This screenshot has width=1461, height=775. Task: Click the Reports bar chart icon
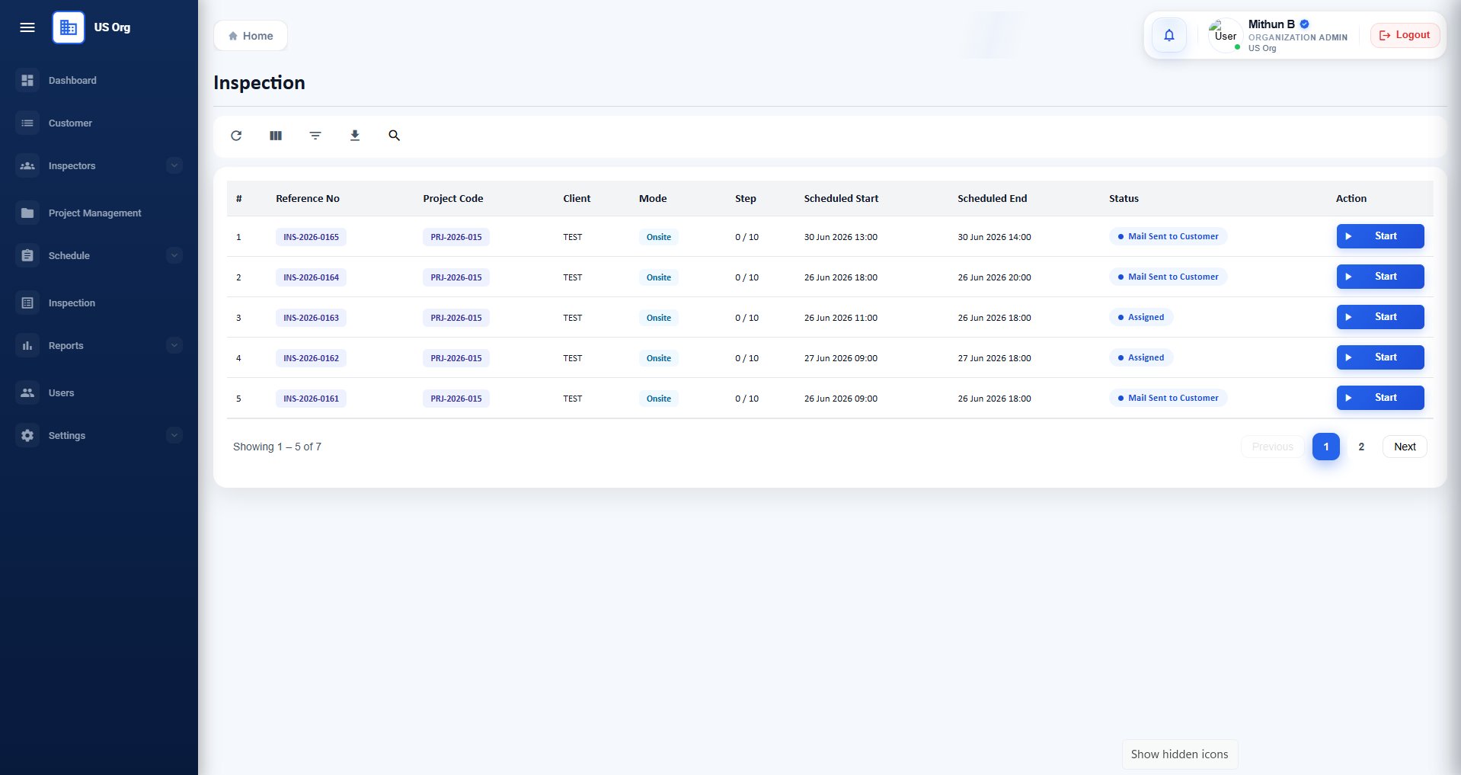(x=27, y=345)
